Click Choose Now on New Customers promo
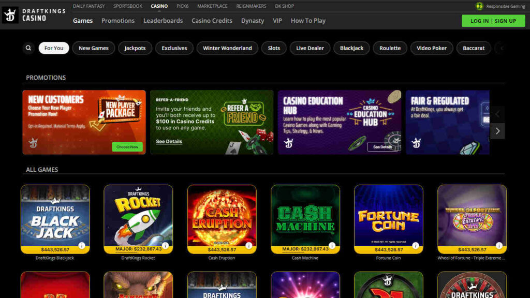Image resolution: width=530 pixels, height=298 pixels. click(x=127, y=147)
